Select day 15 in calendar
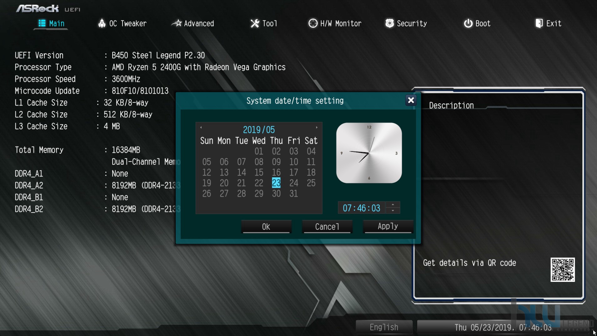This screenshot has height=336, width=597. coord(259,173)
